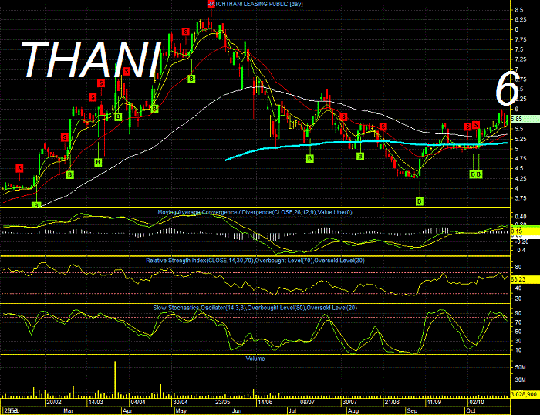
Task: Select the Jul month label
Action: click(x=292, y=411)
